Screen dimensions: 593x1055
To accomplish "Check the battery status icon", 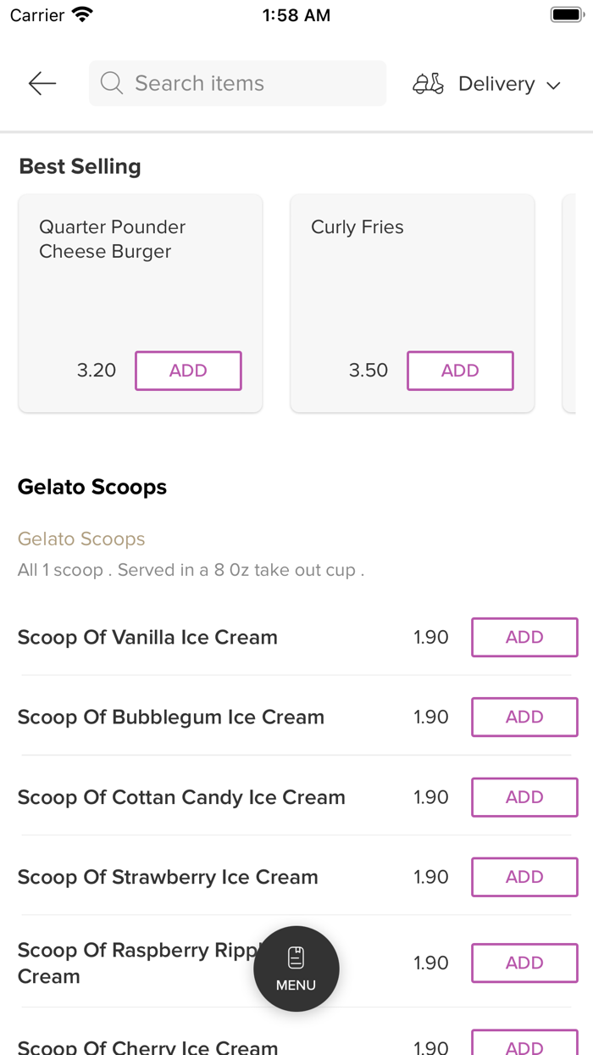I will coord(566,15).
